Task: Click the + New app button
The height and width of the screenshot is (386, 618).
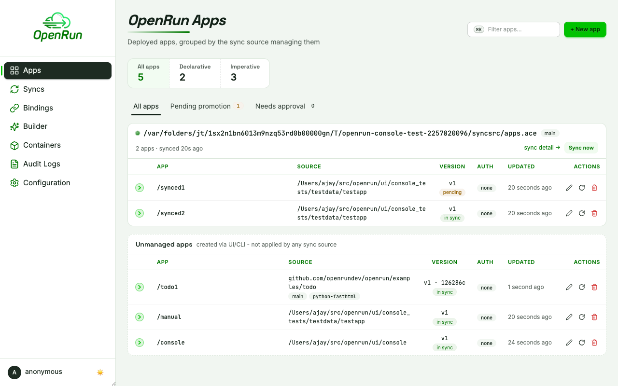Action: pos(585,29)
